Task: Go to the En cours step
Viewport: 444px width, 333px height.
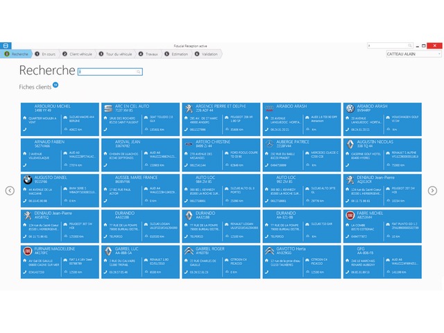Action: click(45, 54)
